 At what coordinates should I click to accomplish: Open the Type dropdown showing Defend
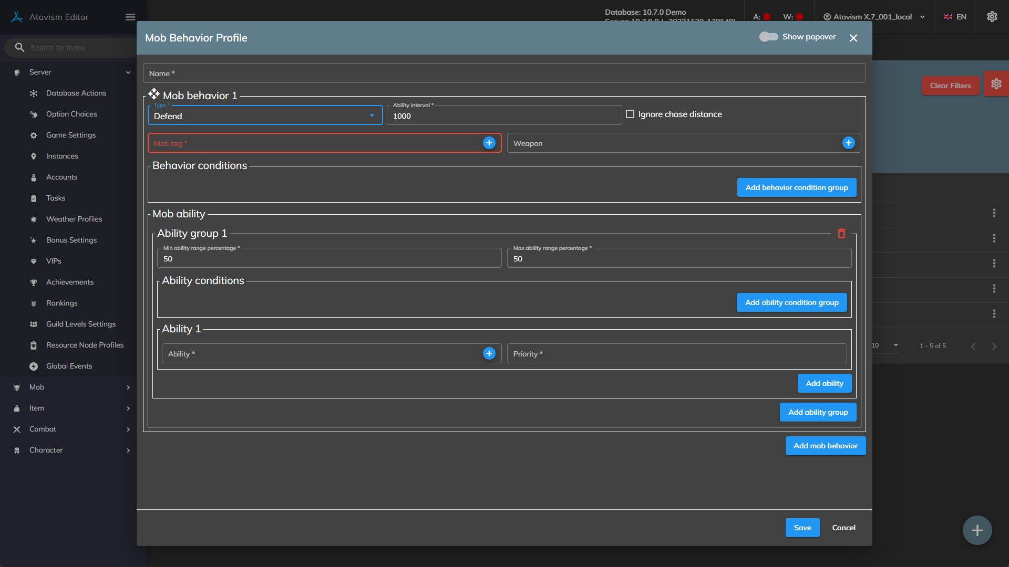click(265, 115)
